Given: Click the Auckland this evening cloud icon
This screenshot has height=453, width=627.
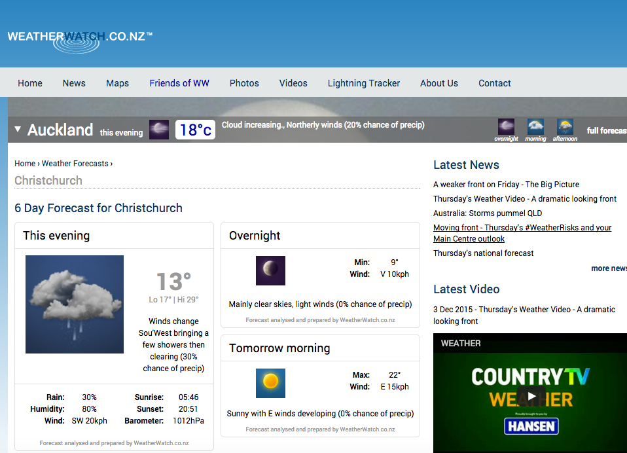Looking at the screenshot, I should pyautogui.click(x=159, y=130).
